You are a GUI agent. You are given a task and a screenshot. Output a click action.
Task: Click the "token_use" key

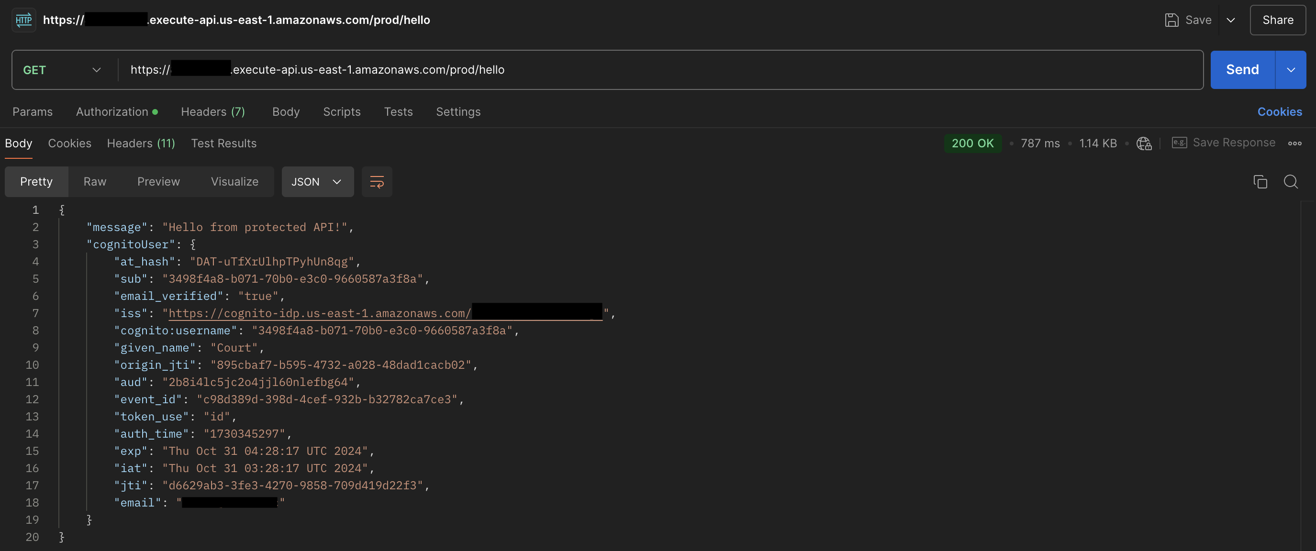pos(151,417)
